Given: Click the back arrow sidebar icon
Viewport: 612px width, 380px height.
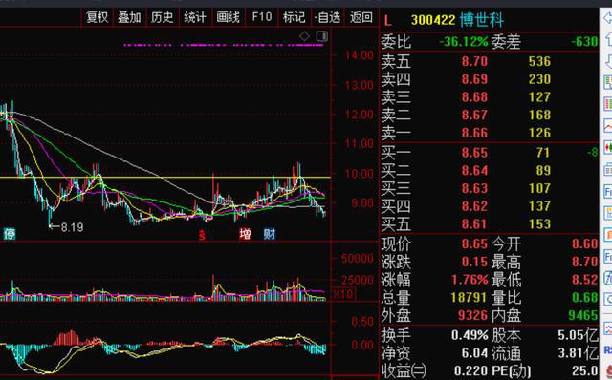Looking at the screenshot, I should tap(608, 18).
